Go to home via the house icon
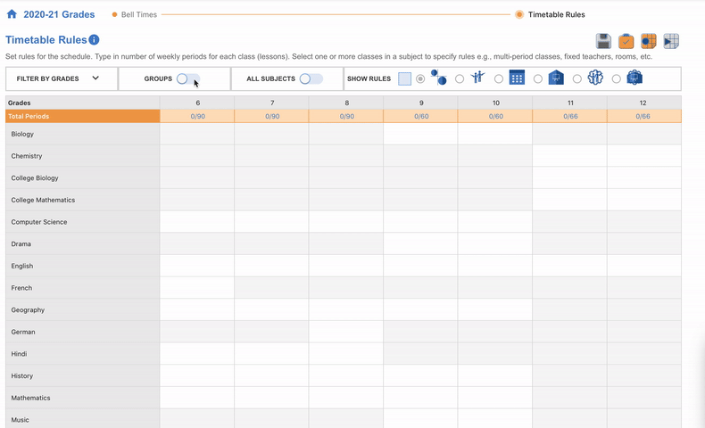 coord(12,14)
